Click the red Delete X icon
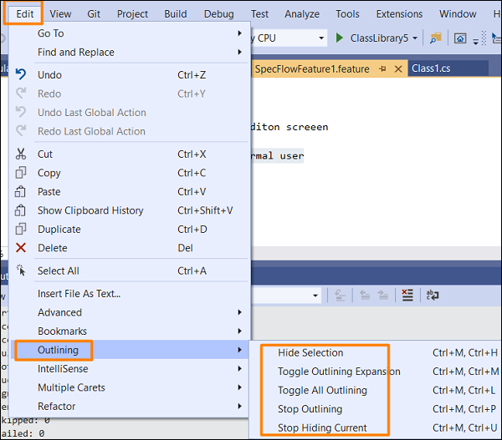This screenshot has height=440, width=502. [x=21, y=248]
